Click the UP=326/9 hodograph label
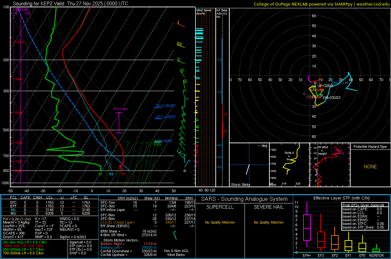Image resolution: width=391 pixels, height=259 pixels. click(x=325, y=86)
